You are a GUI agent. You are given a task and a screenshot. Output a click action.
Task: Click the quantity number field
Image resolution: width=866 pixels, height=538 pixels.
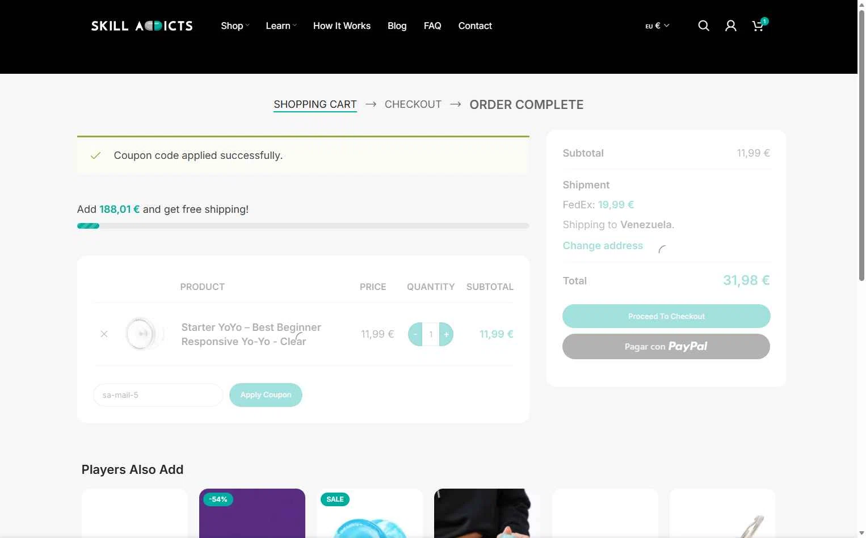pyautogui.click(x=431, y=334)
